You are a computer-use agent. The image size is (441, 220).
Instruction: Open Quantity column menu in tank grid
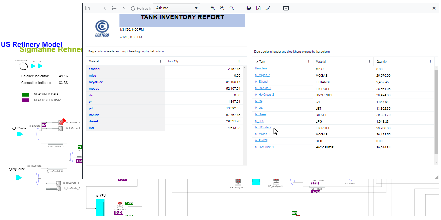pos(430,62)
